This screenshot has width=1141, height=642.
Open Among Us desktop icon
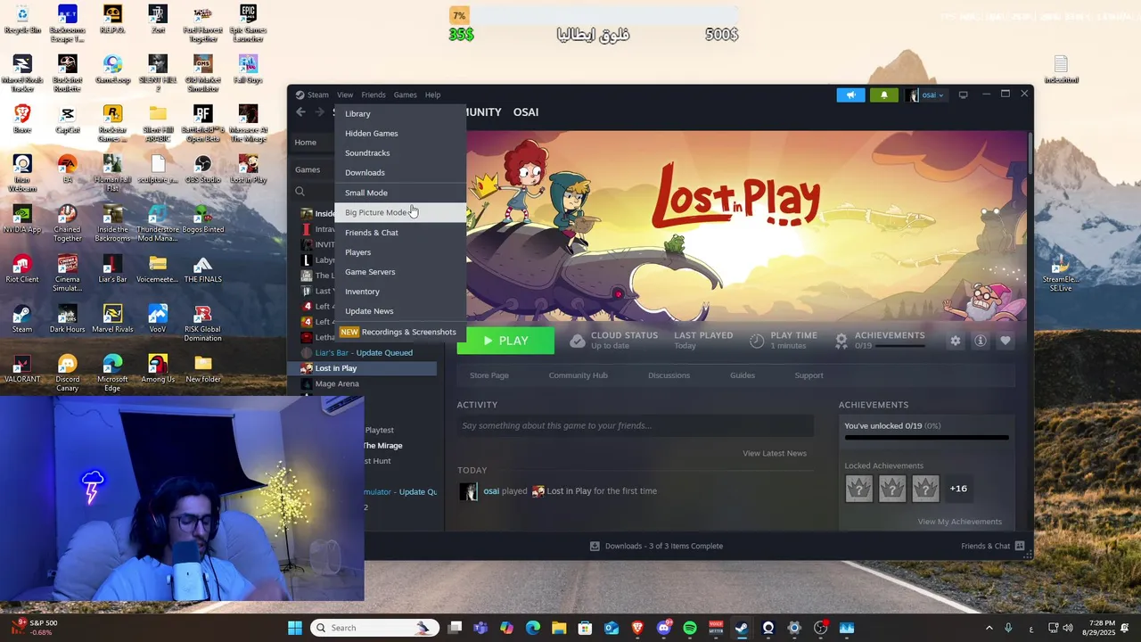[158, 369]
